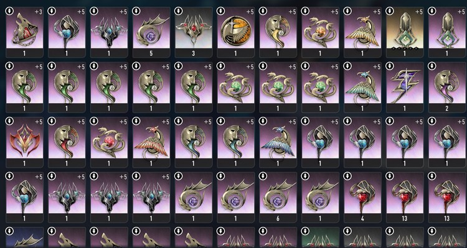Pick the round orange winged medallion arcane
Viewport: 467px width, 248px height.
tap(235, 32)
